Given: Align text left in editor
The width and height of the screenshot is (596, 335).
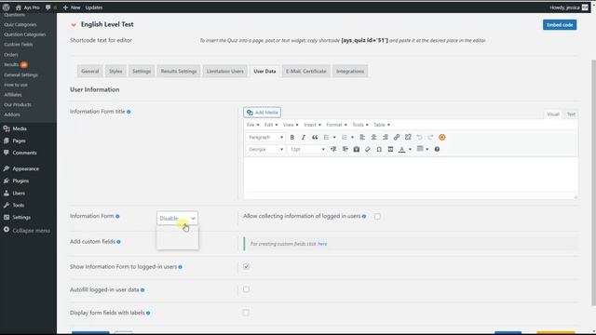Looking at the screenshot, I should [362, 137].
